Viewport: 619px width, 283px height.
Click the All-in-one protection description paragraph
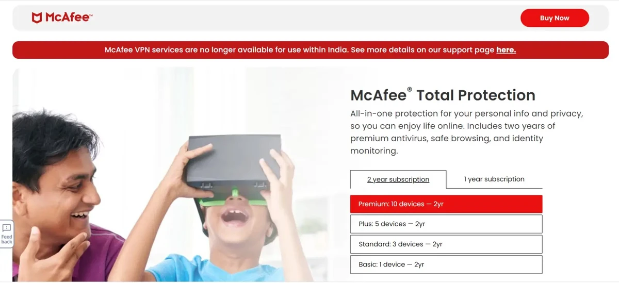(466, 132)
